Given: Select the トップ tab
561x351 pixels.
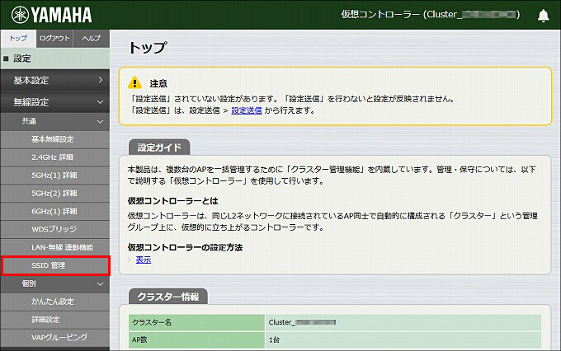Looking at the screenshot, I should point(18,38).
